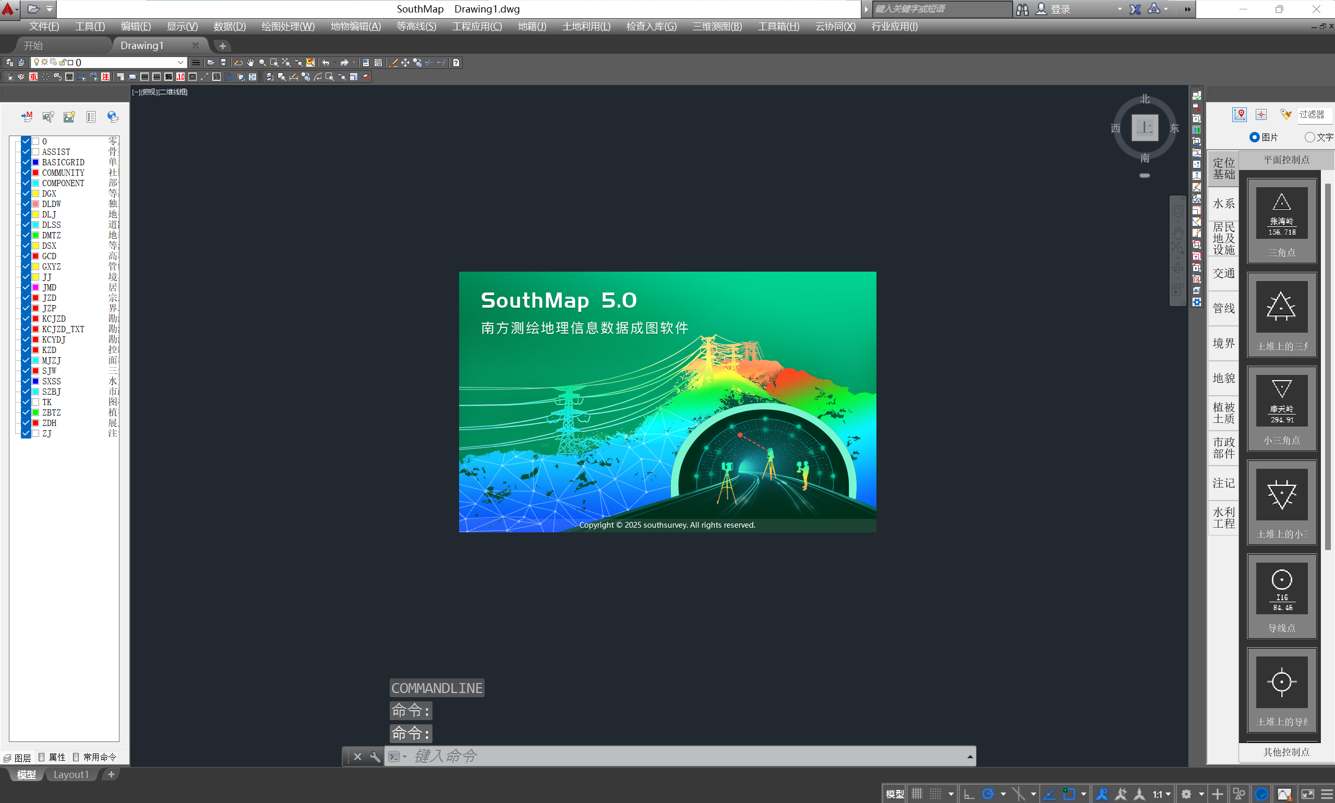Screen dimensions: 1335x803
Task: Open the layer selection dropdown
Action: click(x=181, y=63)
